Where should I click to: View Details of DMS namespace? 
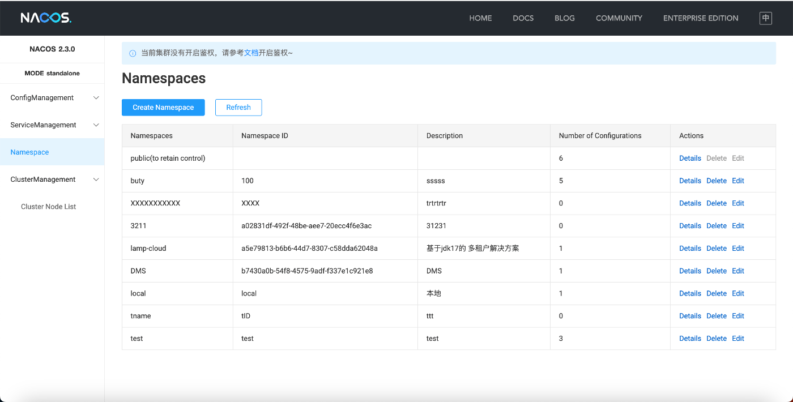tap(690, 271)
